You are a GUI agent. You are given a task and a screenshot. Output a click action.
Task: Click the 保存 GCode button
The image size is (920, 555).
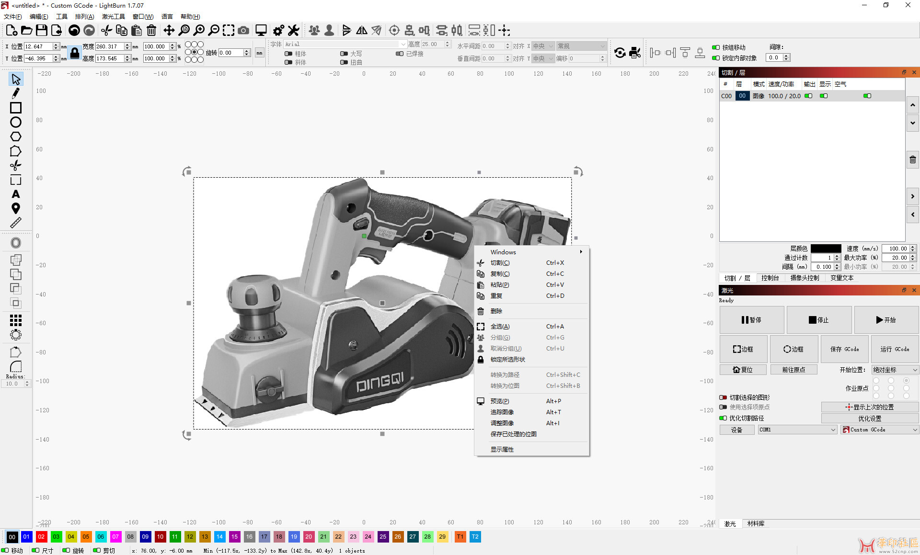[844, 349]
